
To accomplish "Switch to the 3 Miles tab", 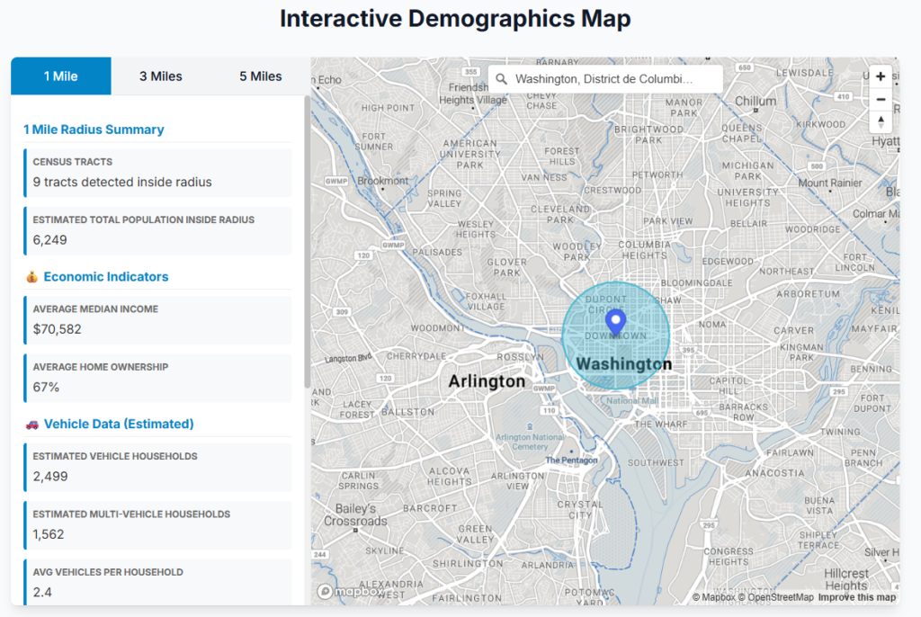I will (x=160, y=76).
